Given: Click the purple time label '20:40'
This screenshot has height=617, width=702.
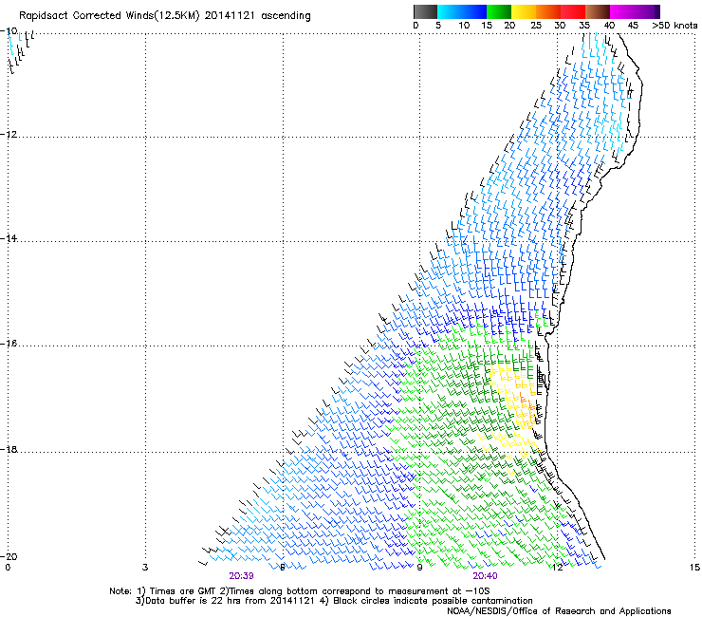Looking at the screenshot, I should (x=485, y=576).
